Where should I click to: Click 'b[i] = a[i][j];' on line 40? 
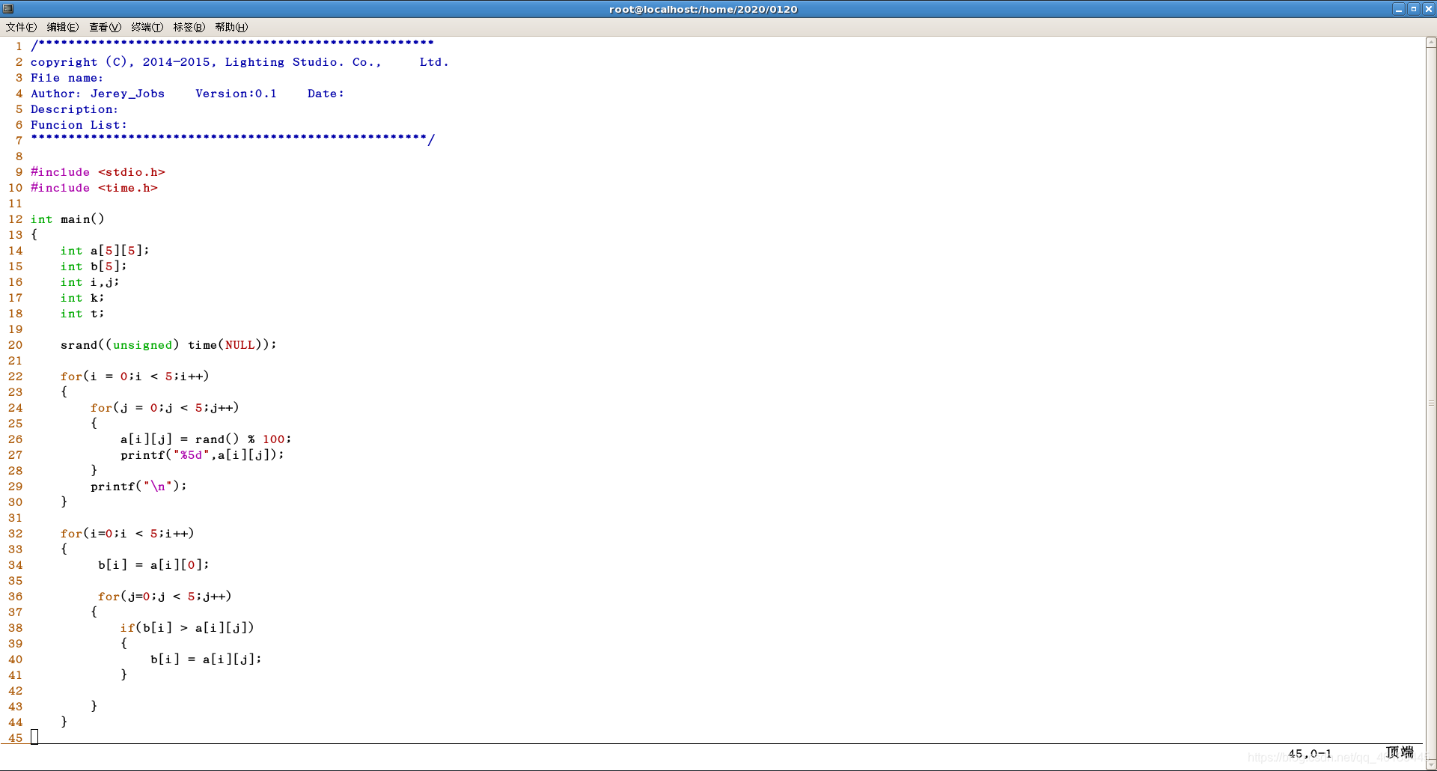pyautogui.click(x=206, y=659)
